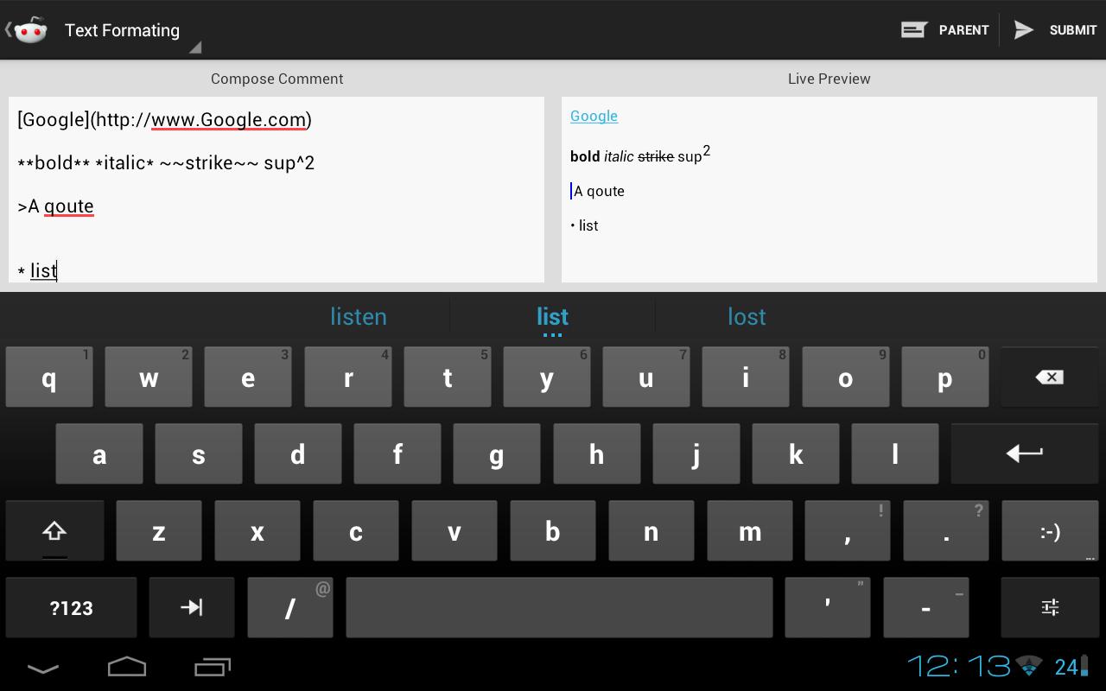This screenshot has width=1106, height=691.
Task: Tap the q key
Action: pyautogui.click(x=49, y=377)
